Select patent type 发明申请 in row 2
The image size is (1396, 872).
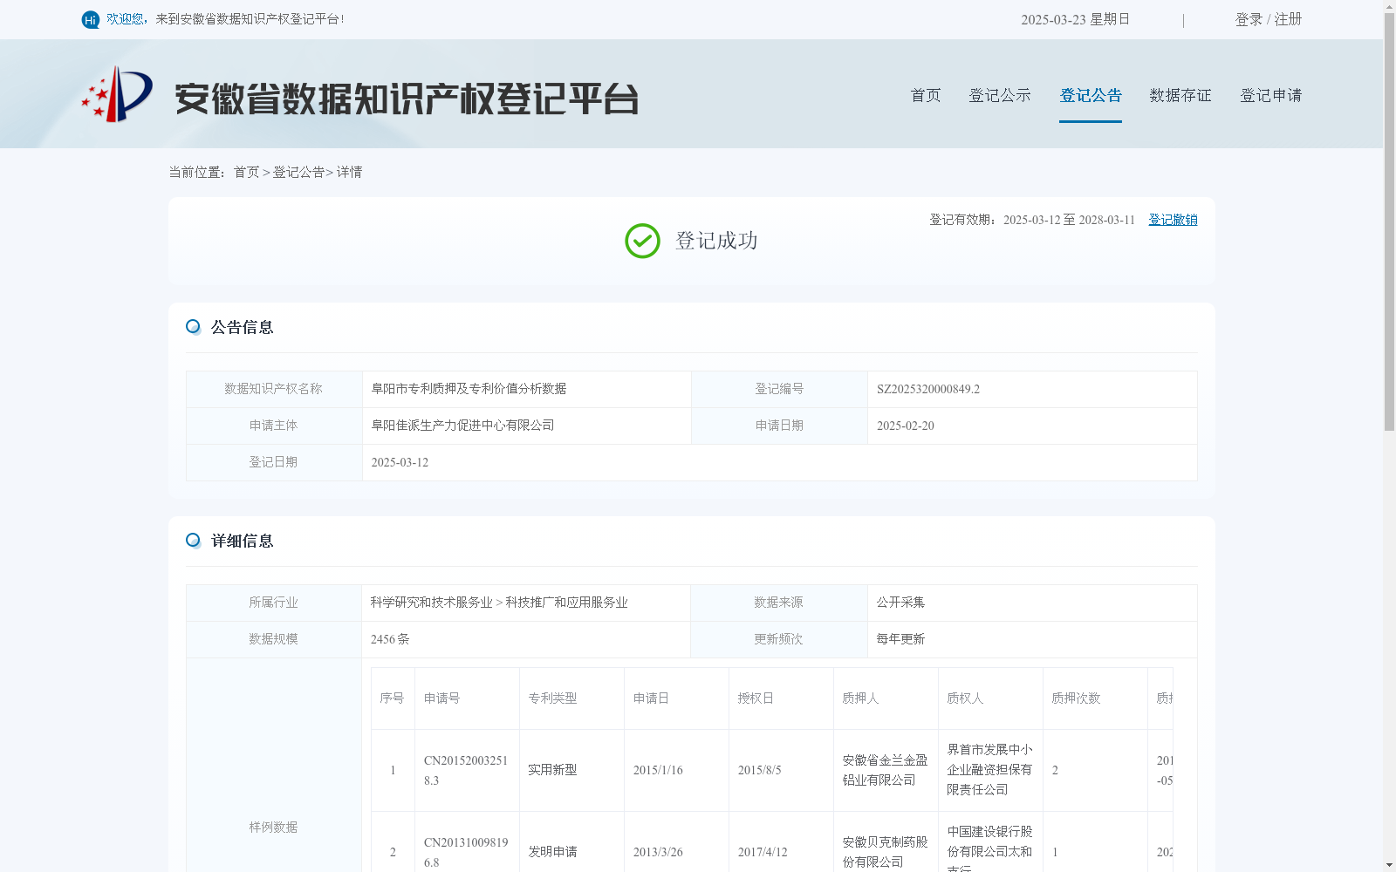(552, 852)
